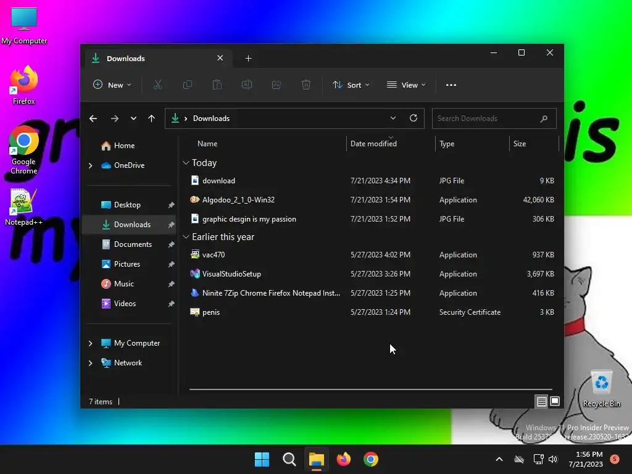Add a new tab with plus button
The width and height of the screenshot is (632, 474).
pyautogui.click(x=248, y=59)
